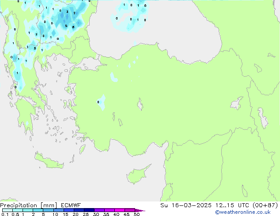280x216 pixels.
Task: Pick the 10–15 mm blue legend swatch
Action: click(x=58, y=210)
